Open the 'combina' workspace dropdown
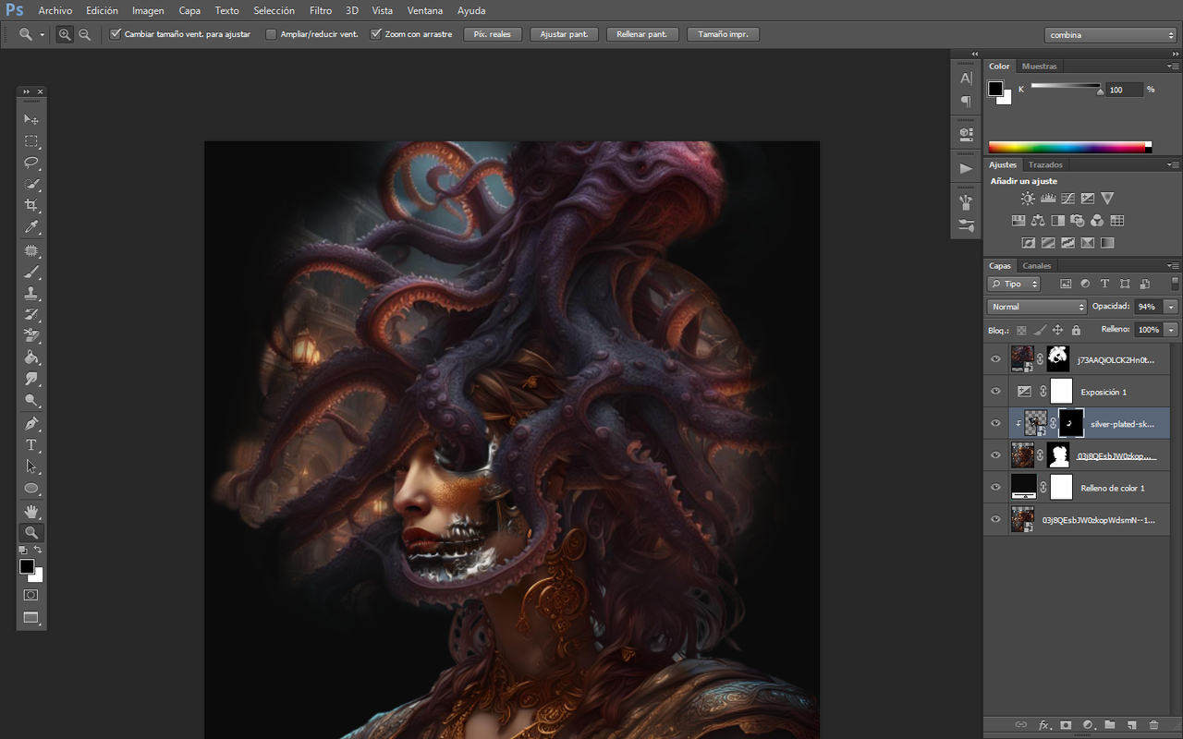This screenshot has height=739, width=1183. [x=1111, y=35]
